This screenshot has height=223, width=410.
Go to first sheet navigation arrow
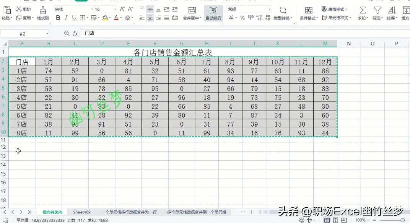[x=4, y=212]
